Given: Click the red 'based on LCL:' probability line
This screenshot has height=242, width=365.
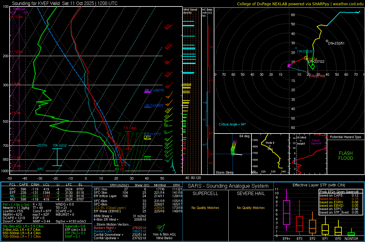Looking at the screenshot, I should coord(339,199).
